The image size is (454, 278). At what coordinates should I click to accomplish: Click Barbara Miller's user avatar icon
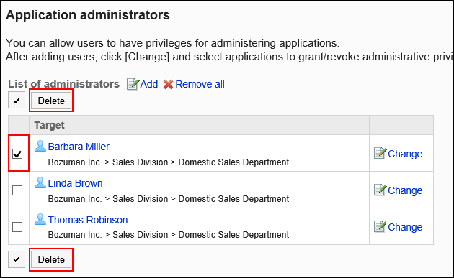tap(40, 146)
